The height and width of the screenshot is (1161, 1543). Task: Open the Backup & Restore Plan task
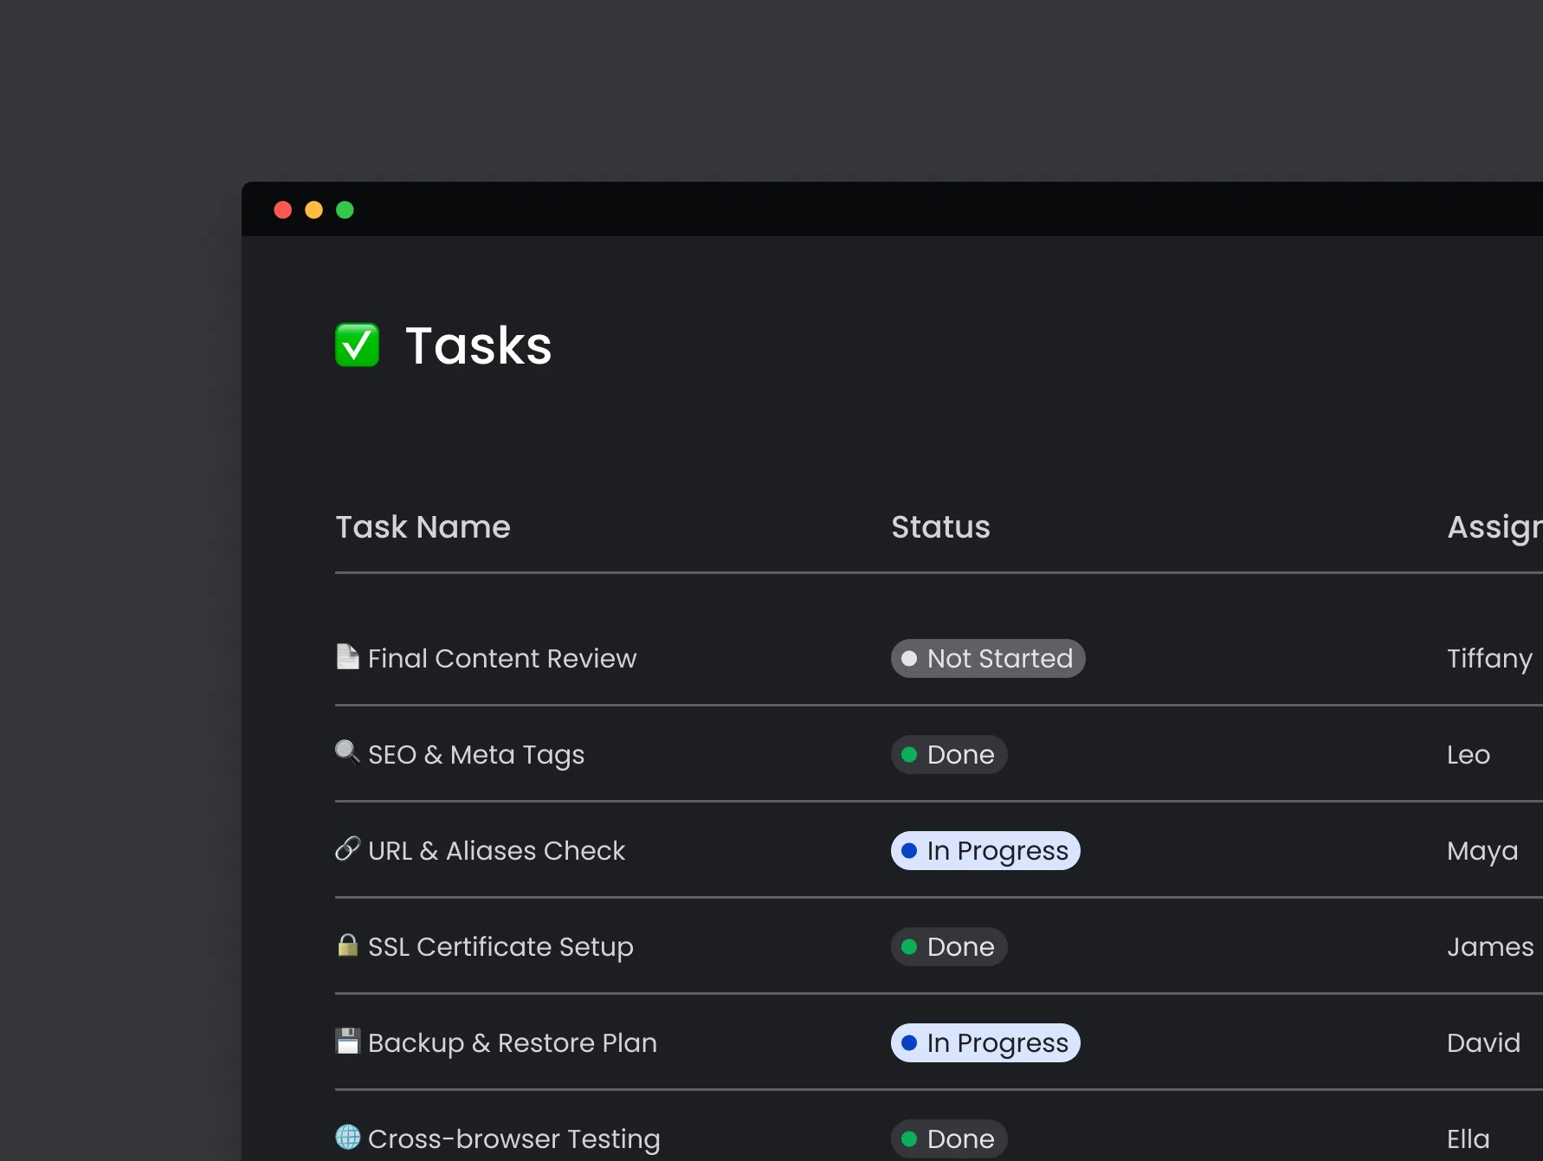(513, 1043)
